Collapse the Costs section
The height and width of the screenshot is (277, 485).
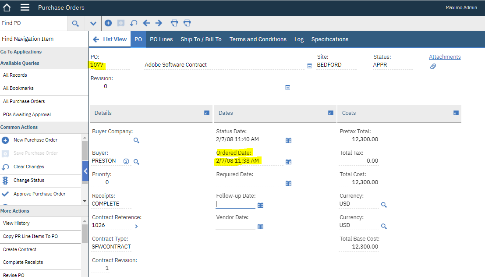tap(456, 113)
